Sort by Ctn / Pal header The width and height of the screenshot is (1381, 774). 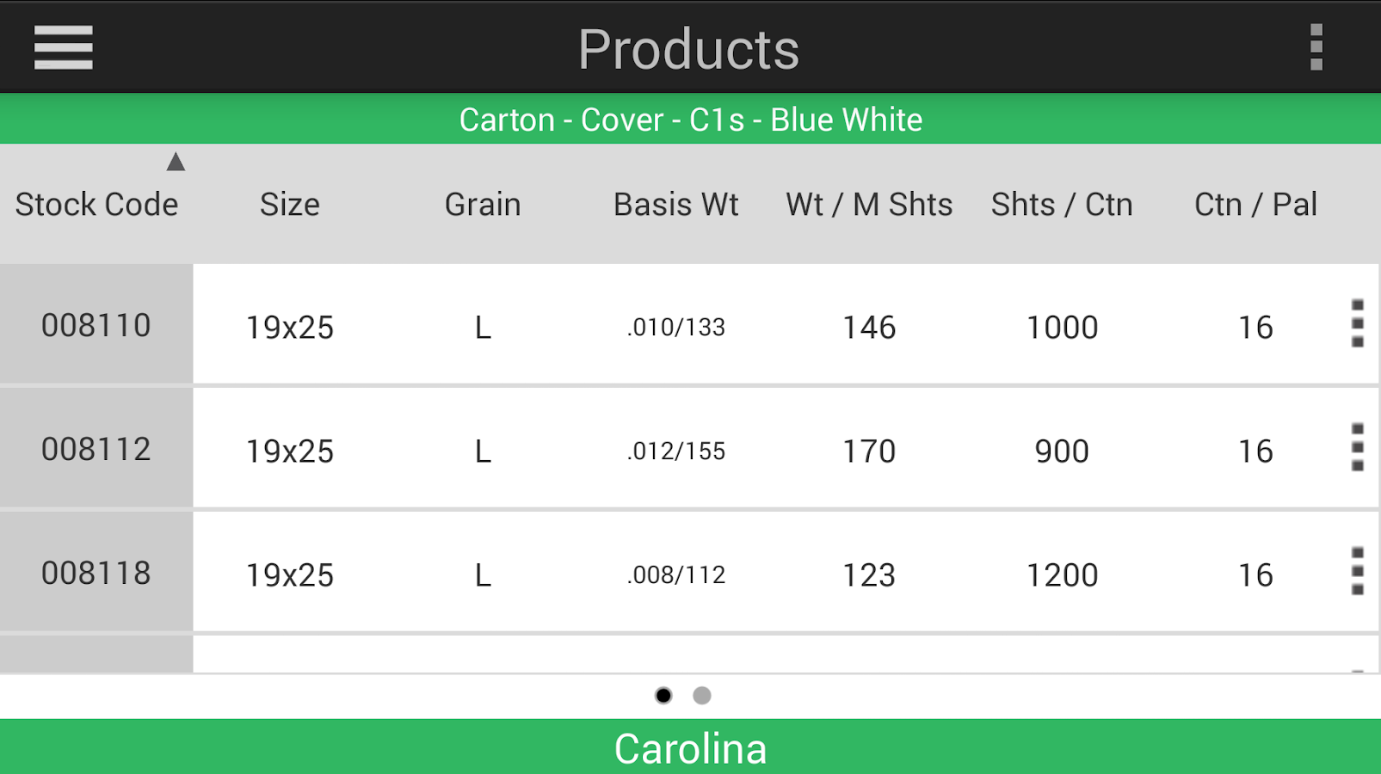point(1255,205)
